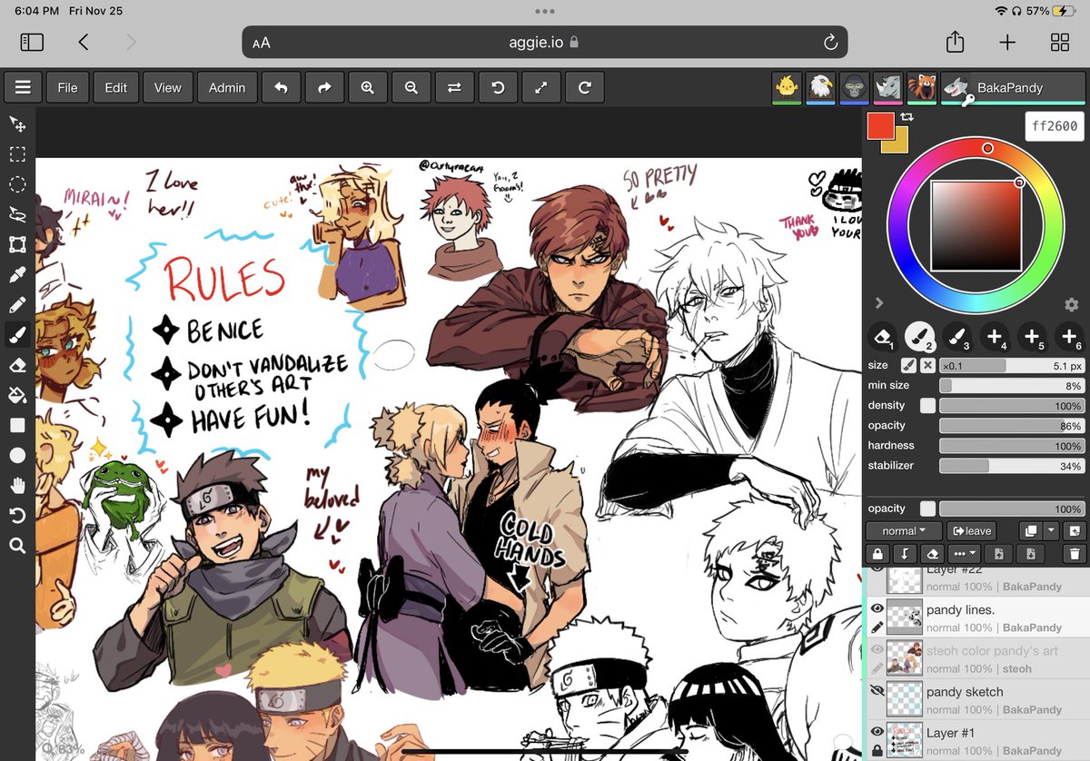The height and width of the screenshot is (761, 1090).
Task: Add a brush to preset slot 4
Action: 995,337
